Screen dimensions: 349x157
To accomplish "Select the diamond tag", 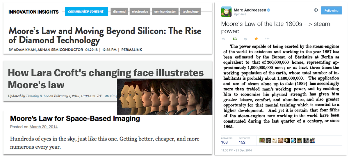I will point(119,12).
